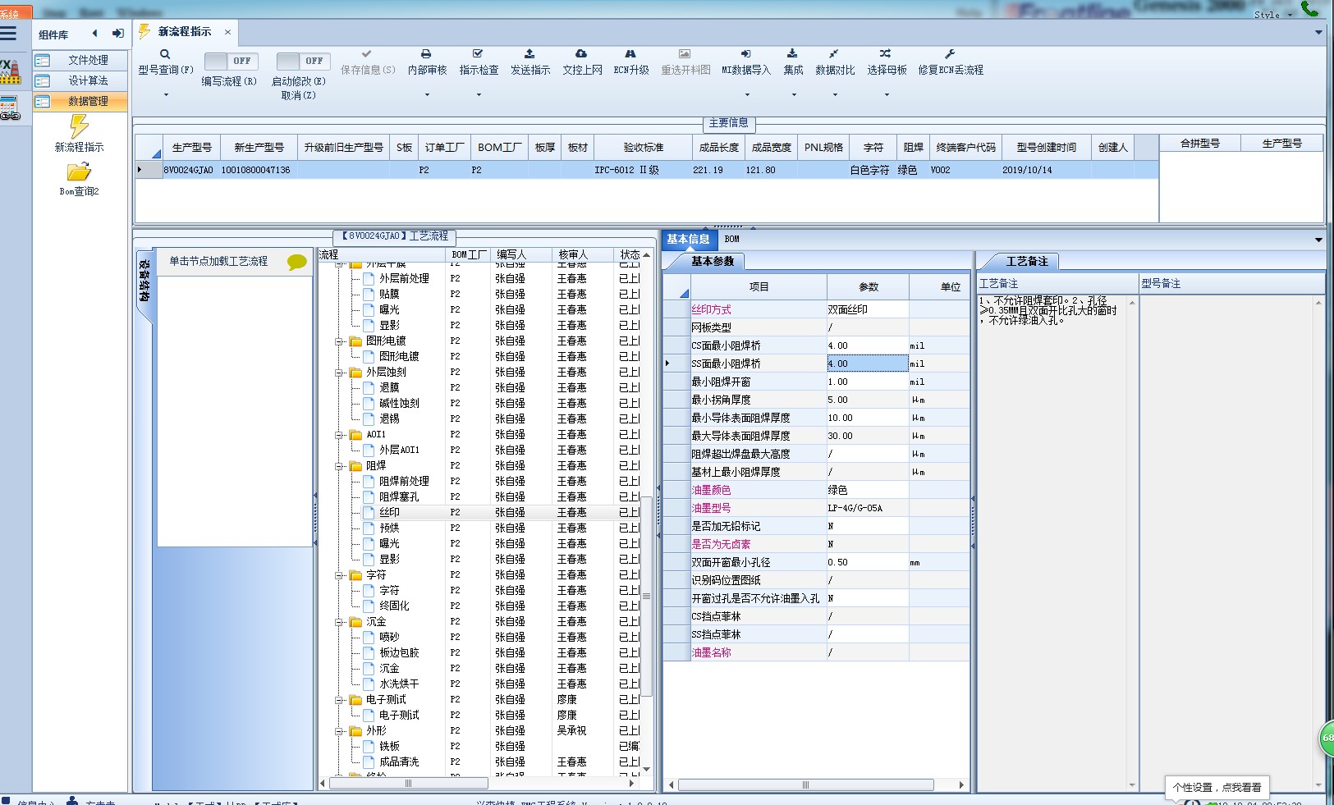Image resolution: width=1334 pixels, height=805 pixels.
Task: Collapse the 图形电镀 tree node
Action: [x=339, y=341]
